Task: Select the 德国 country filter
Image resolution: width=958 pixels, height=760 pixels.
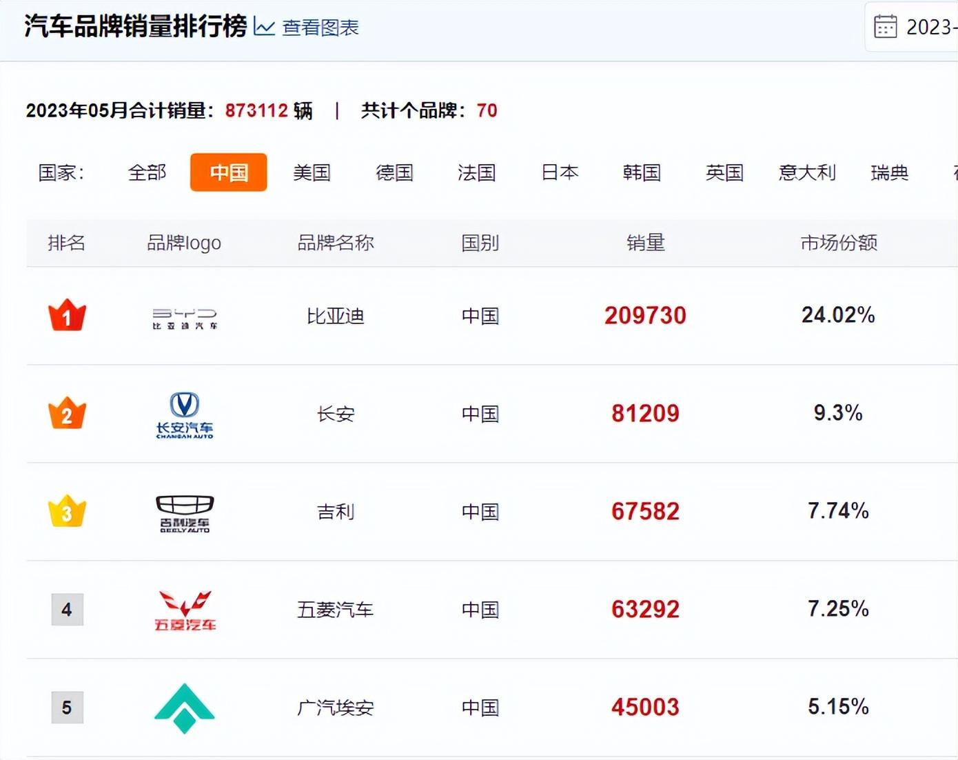Action: point(394,172)
